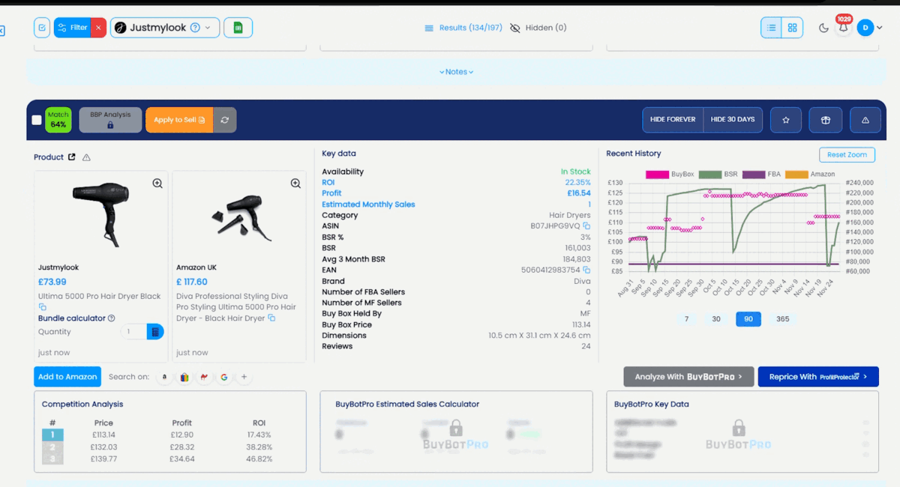Viewport: 900px width, 487px height.
Task: Copy the ASIN B07JHPG9VQ
Action: click(x=586, y=226)
